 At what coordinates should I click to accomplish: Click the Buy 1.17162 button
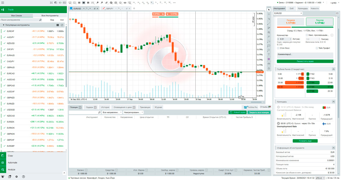click(320, 22)
